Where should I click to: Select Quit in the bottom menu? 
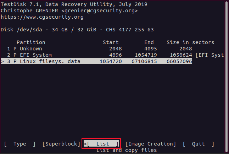[x=199, y=144]
